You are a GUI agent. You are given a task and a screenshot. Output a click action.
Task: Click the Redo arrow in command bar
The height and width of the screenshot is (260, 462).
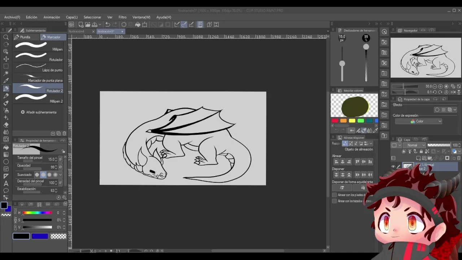click(115, 25)
